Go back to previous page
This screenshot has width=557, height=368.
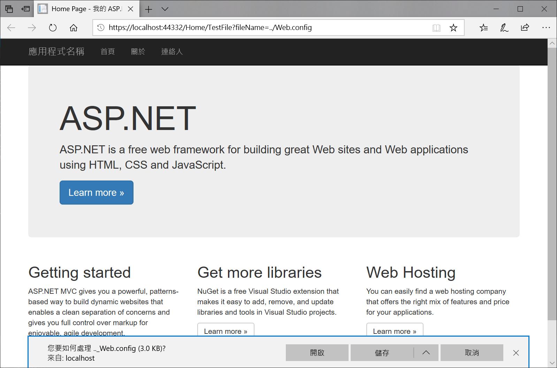[11, 28]
